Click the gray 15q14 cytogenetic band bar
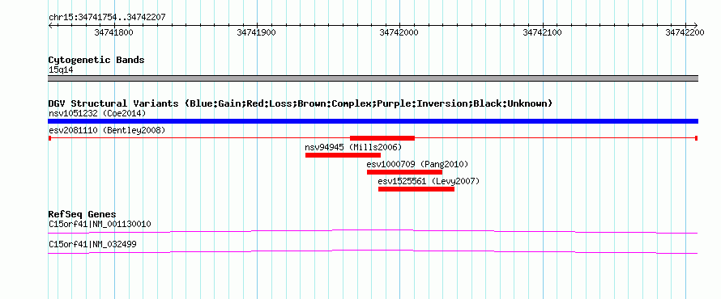 [373, 78]
